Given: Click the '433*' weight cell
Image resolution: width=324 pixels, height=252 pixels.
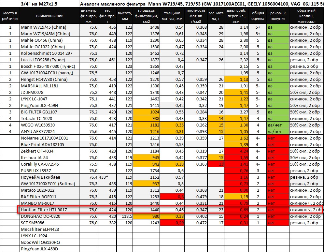Looking at the screenshot, I should (107, 177).
